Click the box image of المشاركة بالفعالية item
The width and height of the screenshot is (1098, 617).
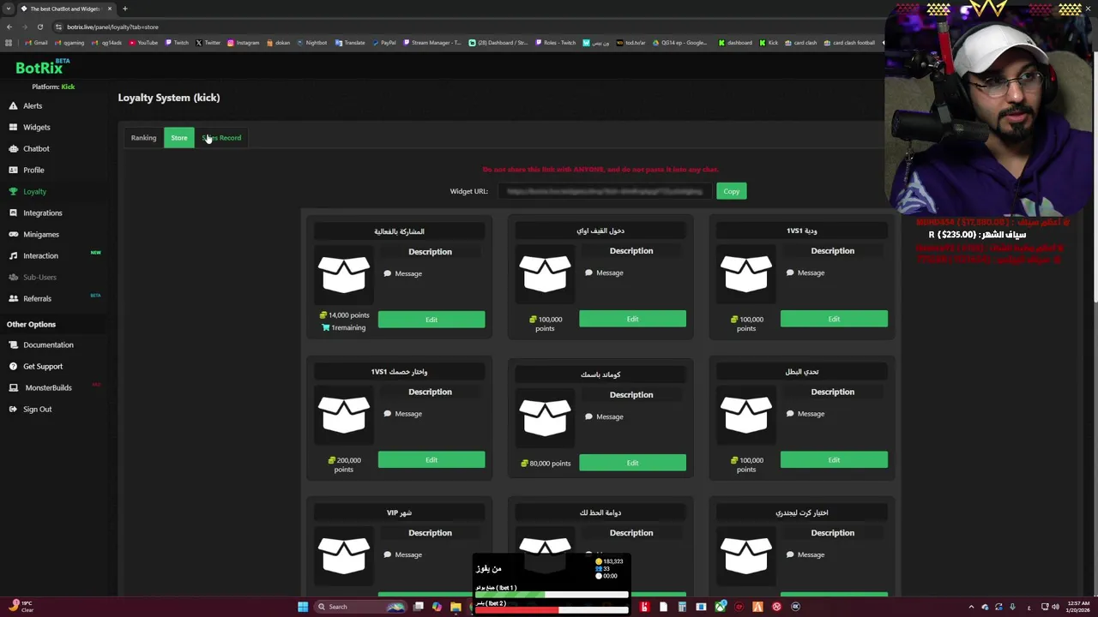click(344, 275)
